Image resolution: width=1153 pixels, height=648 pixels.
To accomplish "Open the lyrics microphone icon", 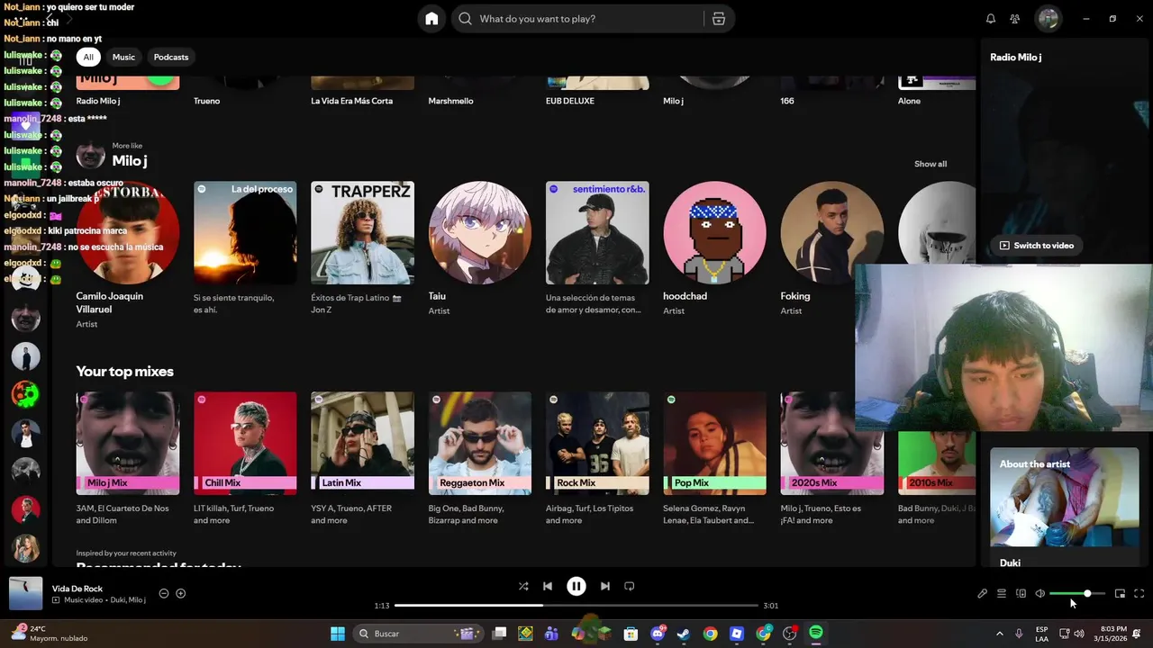I will tap(983, 594).
